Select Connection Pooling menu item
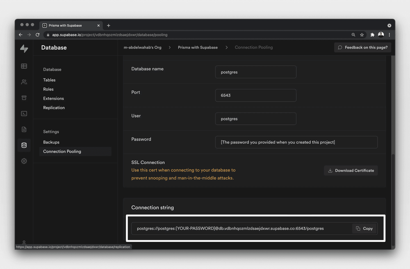 (x=75, y=151)
